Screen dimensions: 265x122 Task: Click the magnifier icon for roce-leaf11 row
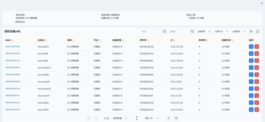point(251,47)
